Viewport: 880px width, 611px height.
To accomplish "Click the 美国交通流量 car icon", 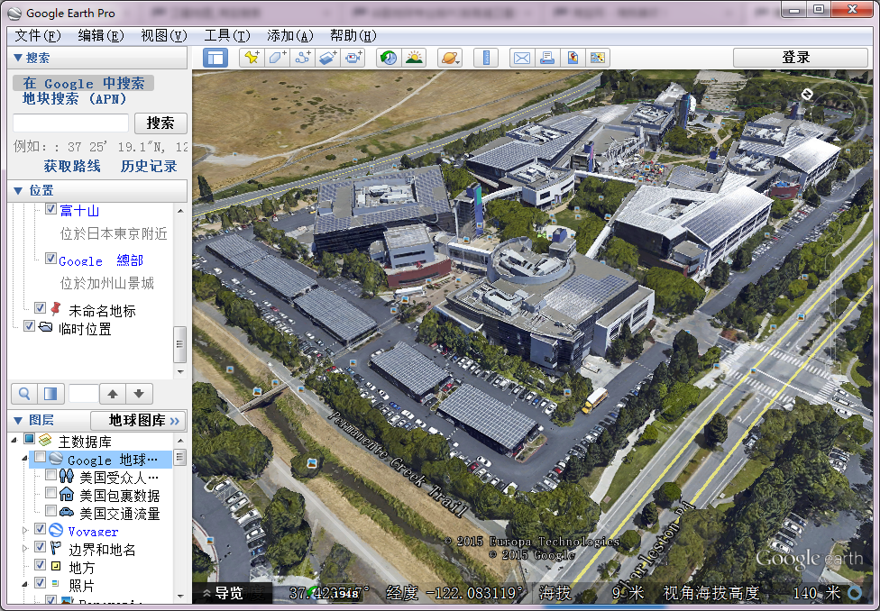I will (x=66, y=512).
